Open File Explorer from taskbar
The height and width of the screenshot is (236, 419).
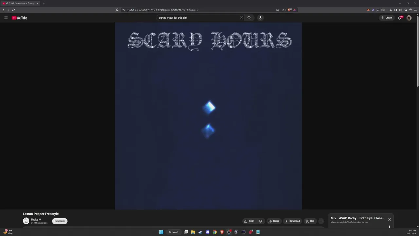(193, 232)
